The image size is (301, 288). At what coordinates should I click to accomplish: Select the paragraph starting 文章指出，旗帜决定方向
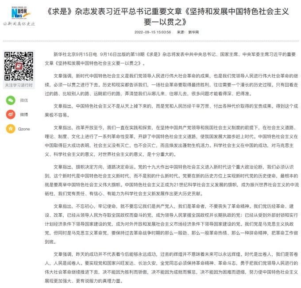(171, 180)
